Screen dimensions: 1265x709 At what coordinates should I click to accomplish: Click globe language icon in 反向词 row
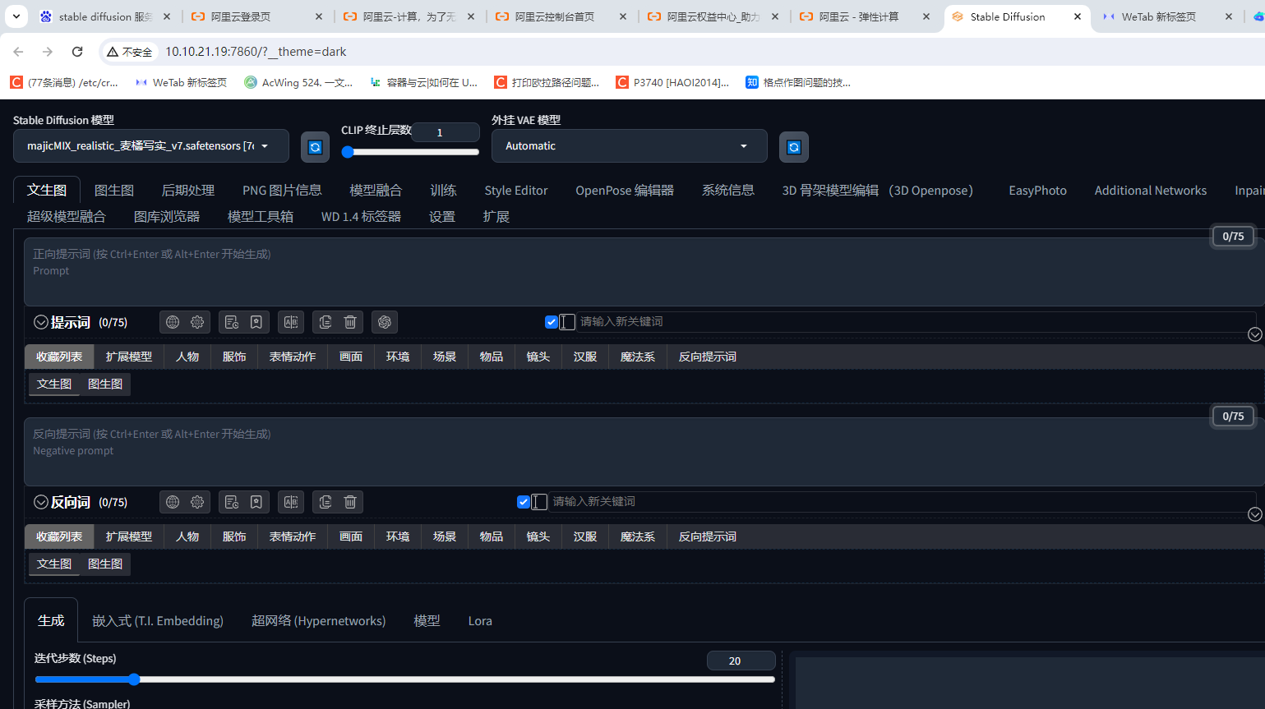pyautogui.click(x=173, y=502)
